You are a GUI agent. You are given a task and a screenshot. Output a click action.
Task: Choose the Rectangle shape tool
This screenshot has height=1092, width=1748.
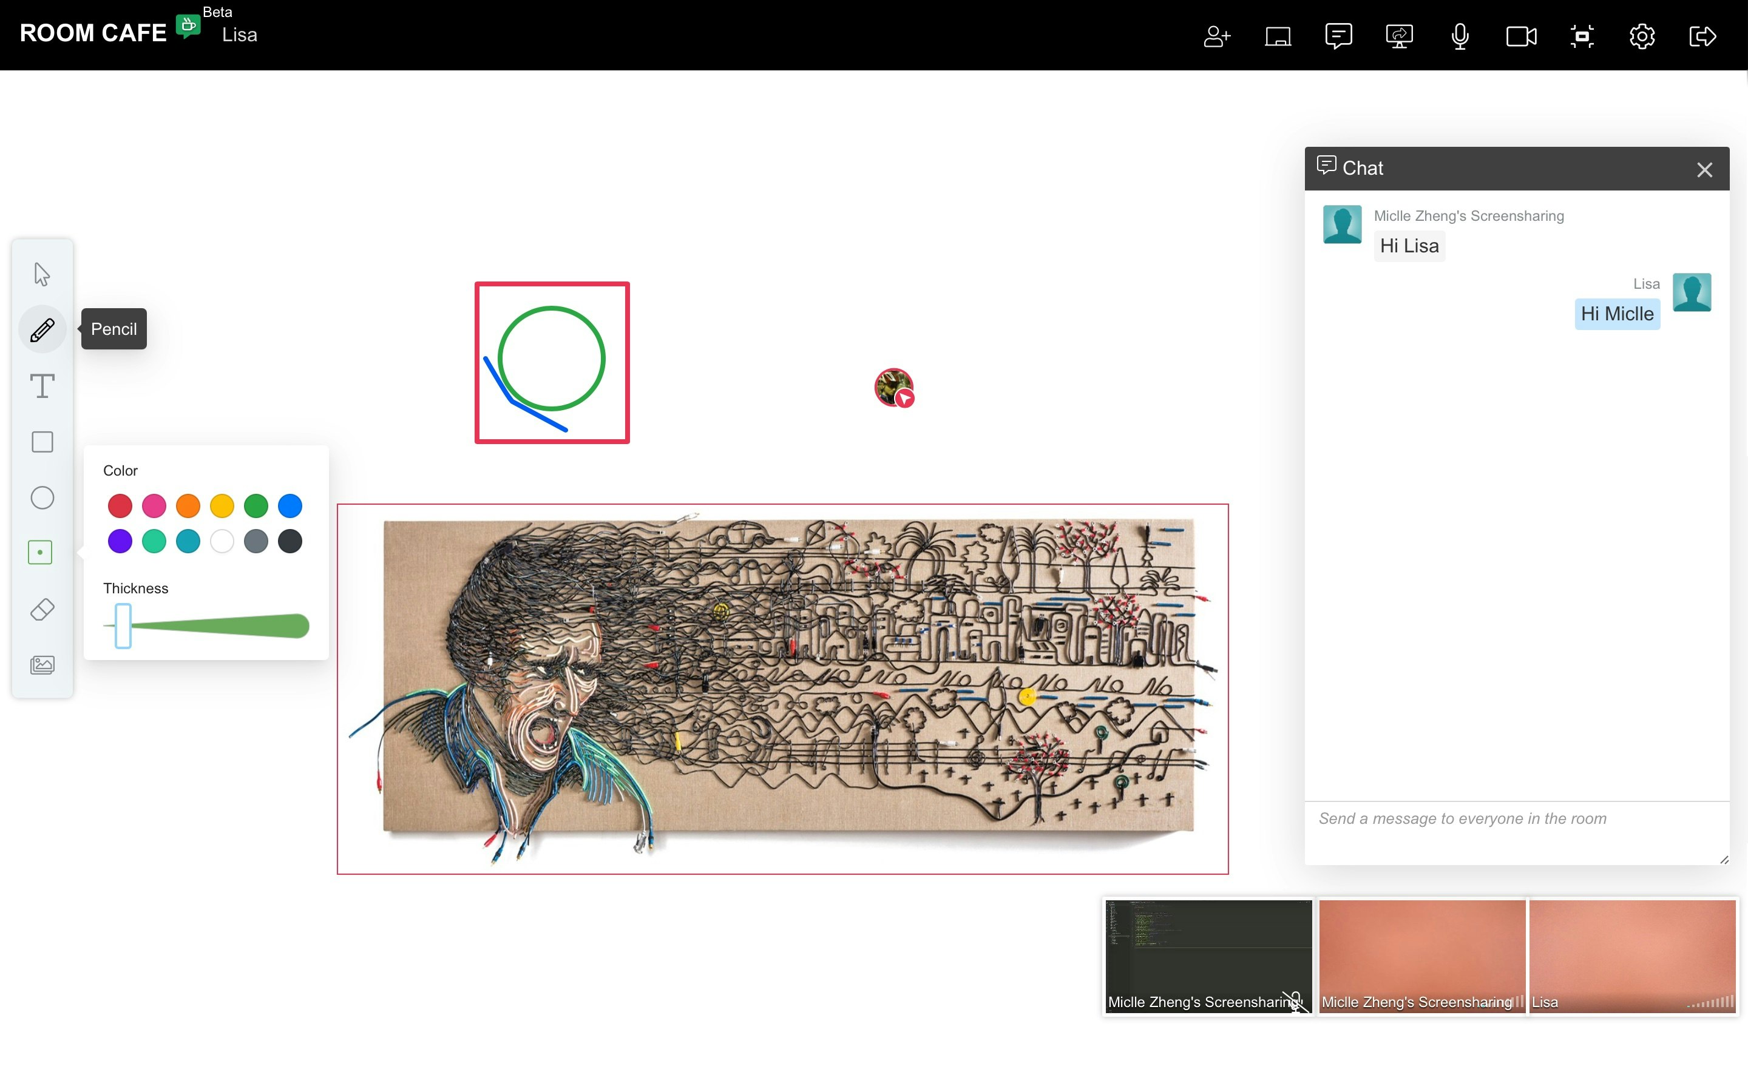tap(42, 442)
